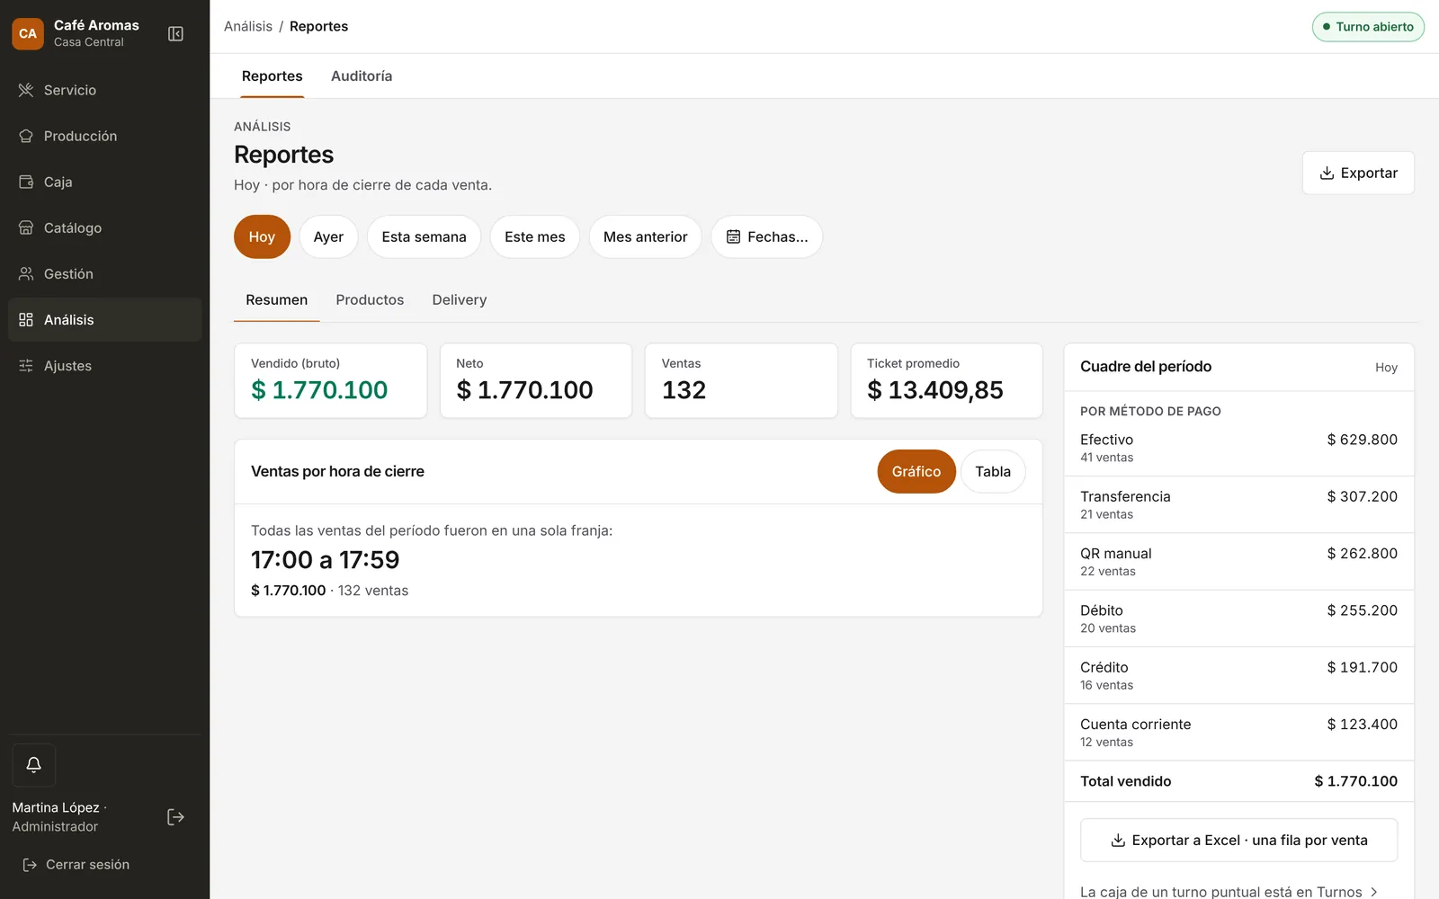
Task: Select Análisis in the sidebar
Action: tap(104, 319)
